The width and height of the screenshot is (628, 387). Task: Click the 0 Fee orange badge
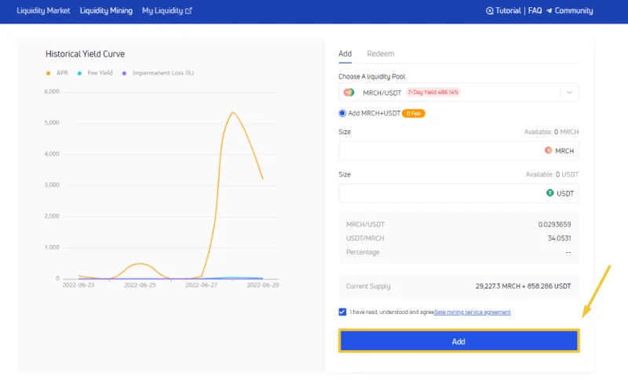414,113
